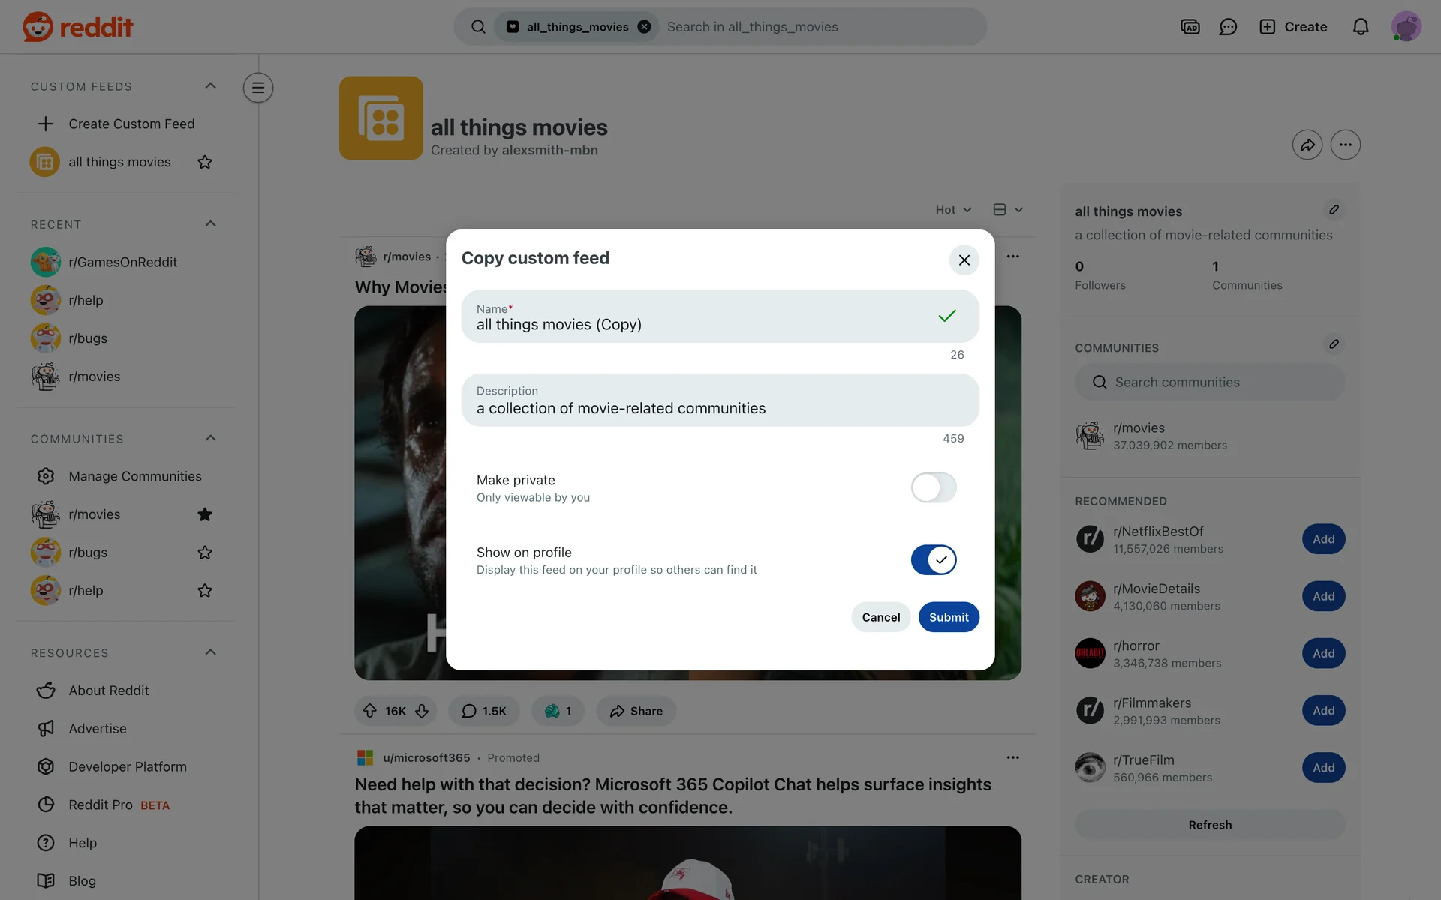The height and width of the screenshot is (900, 1441).
Task: Collapse the sidebar with hamburger button
Action: click(257, 88)
